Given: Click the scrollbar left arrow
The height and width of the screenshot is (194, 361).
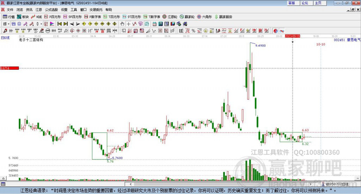Looking at the screenshot, I should pos(130,184).
